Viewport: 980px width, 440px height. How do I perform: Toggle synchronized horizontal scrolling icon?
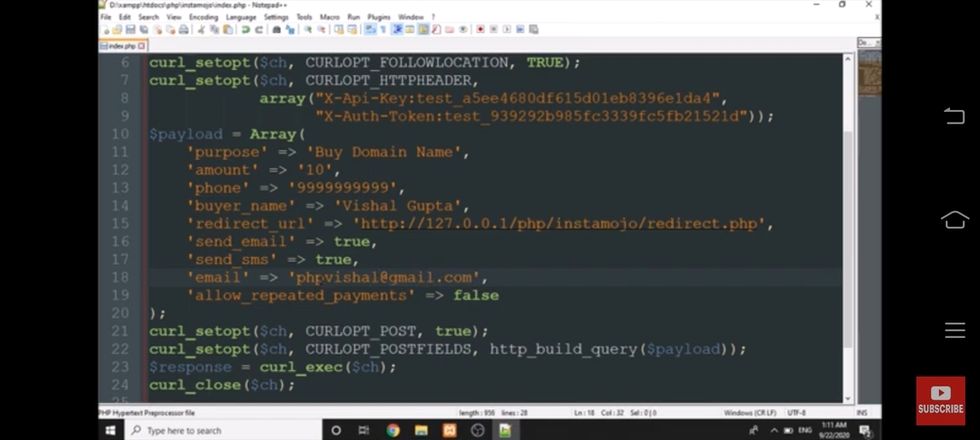352,29
